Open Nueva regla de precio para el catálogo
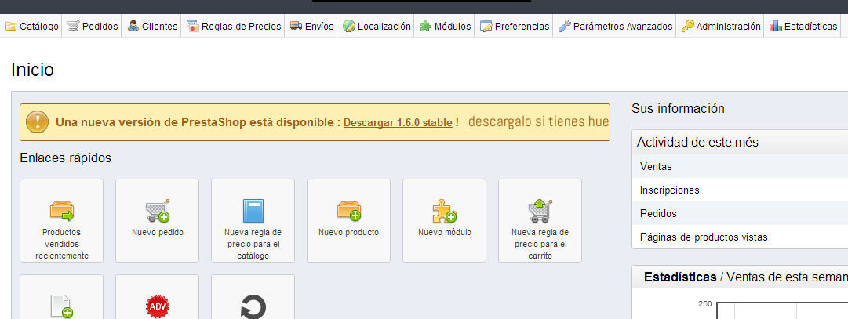The height and width of the screenshot is (319, 848). [253, 220]
